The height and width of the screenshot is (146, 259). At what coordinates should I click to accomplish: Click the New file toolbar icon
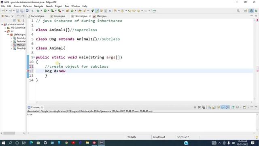point(3,11)
